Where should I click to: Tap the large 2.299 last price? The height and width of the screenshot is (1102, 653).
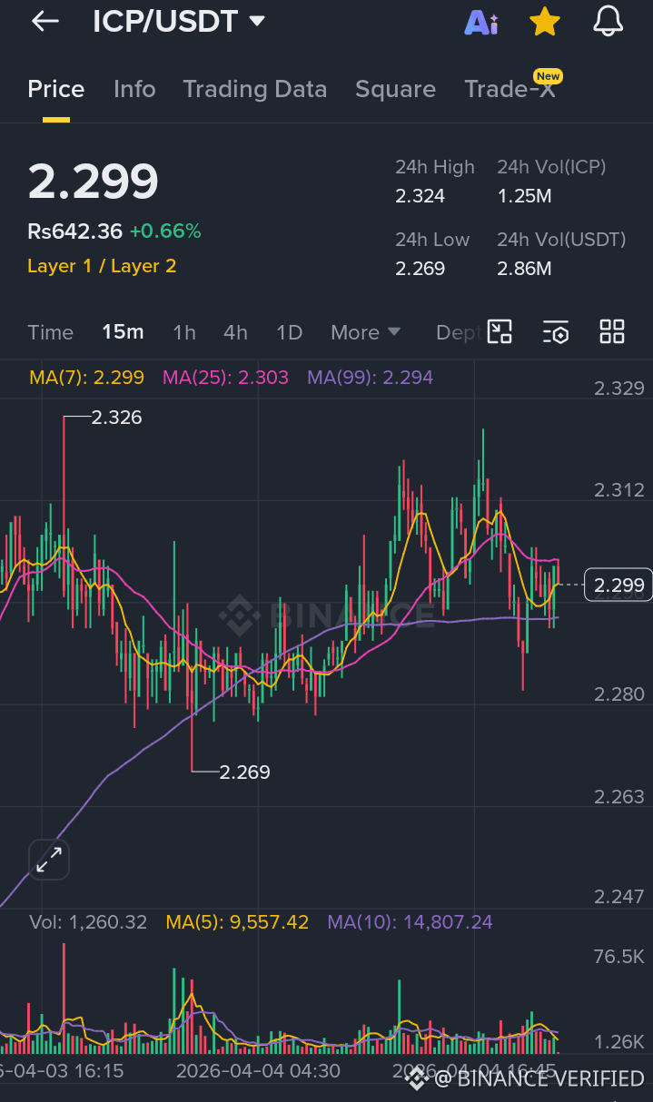pos(93,182)
